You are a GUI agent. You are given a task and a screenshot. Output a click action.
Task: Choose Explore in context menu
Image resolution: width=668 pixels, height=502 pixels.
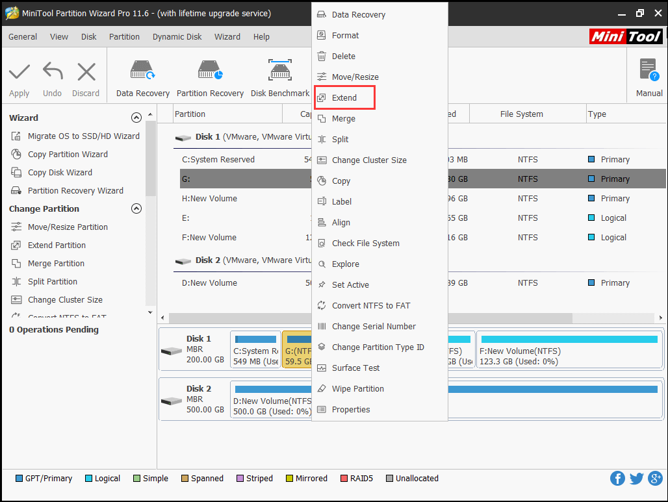[x=379, y=264]
